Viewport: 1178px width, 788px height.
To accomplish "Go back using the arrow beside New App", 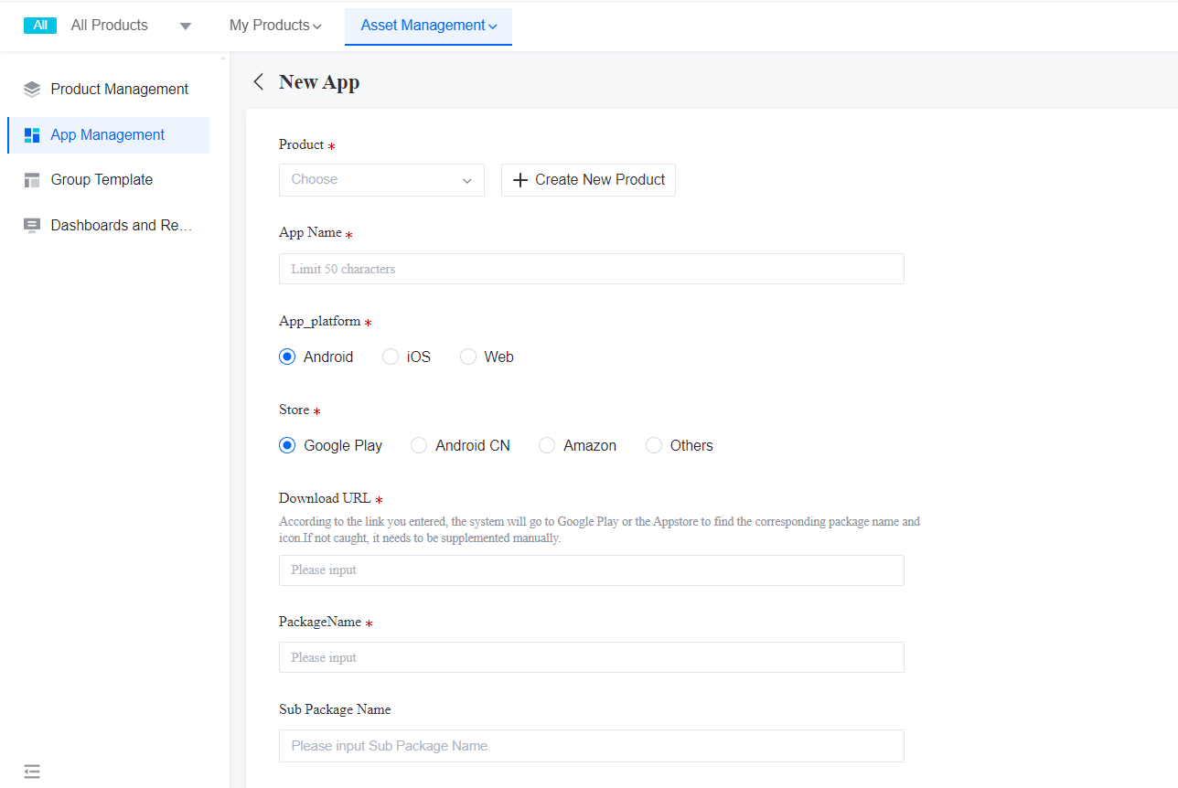I will click(258, 82).
